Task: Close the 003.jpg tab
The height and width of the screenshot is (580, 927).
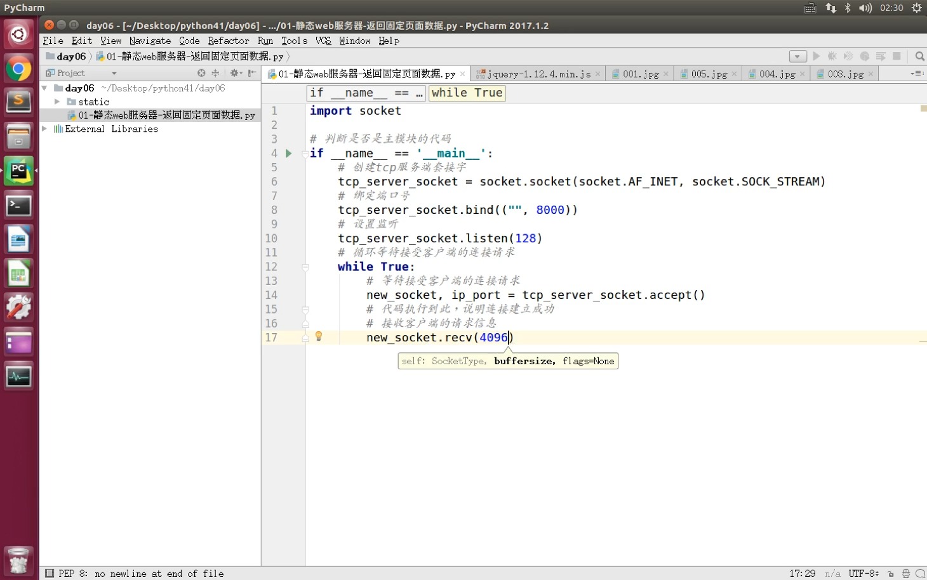Action: point(871,74)
